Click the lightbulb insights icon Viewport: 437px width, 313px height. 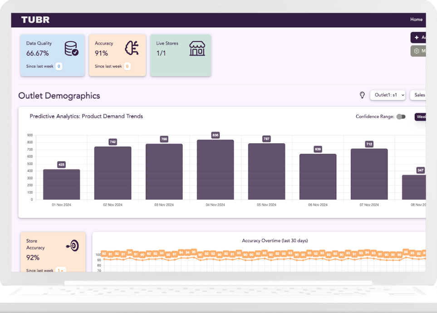tap(362, 95)
